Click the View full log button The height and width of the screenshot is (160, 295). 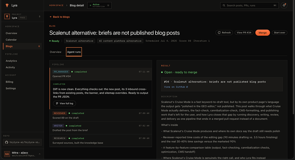tap(64, 103)
